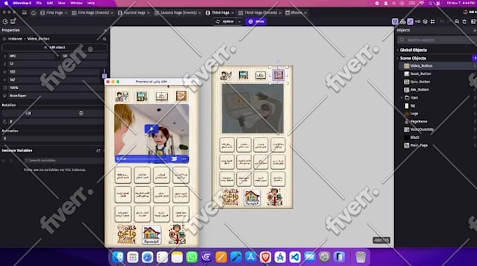Click the width field showing 153

tap(54, 72)
